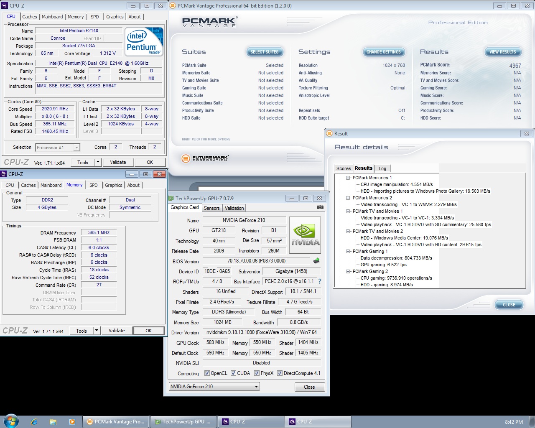
Task: Open the NVIDIA GeForce 210 GPU dropdown
Action: [214, 387]
